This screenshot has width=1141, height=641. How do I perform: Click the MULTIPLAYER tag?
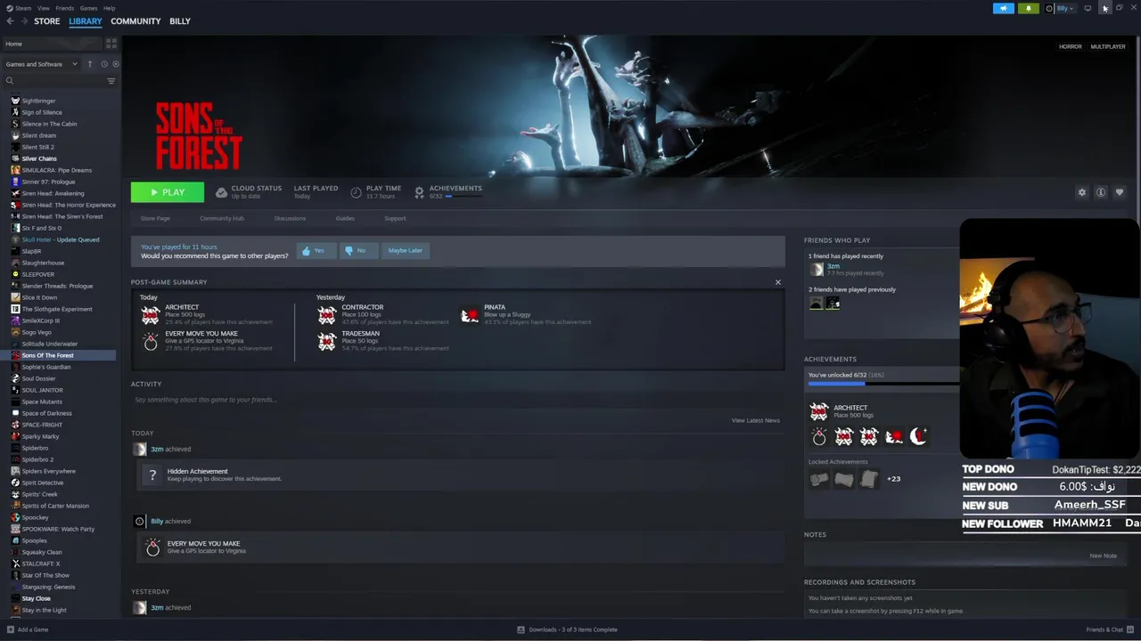(x=1108, y=46)
